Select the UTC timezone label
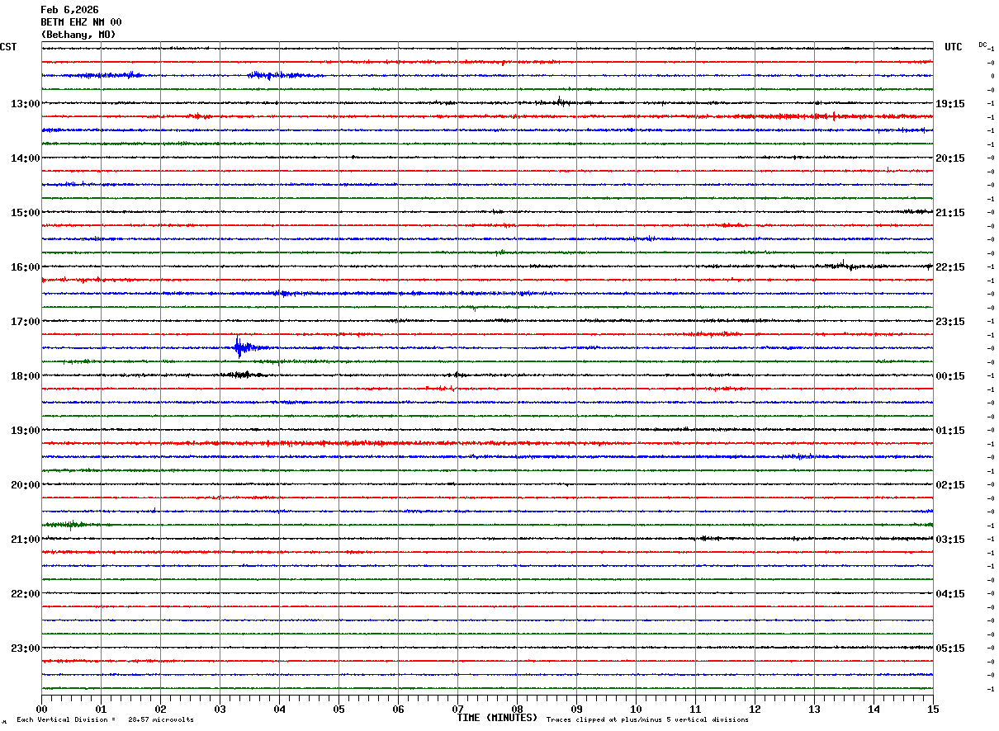The image size is (999, 731). [x=954, y=47]
